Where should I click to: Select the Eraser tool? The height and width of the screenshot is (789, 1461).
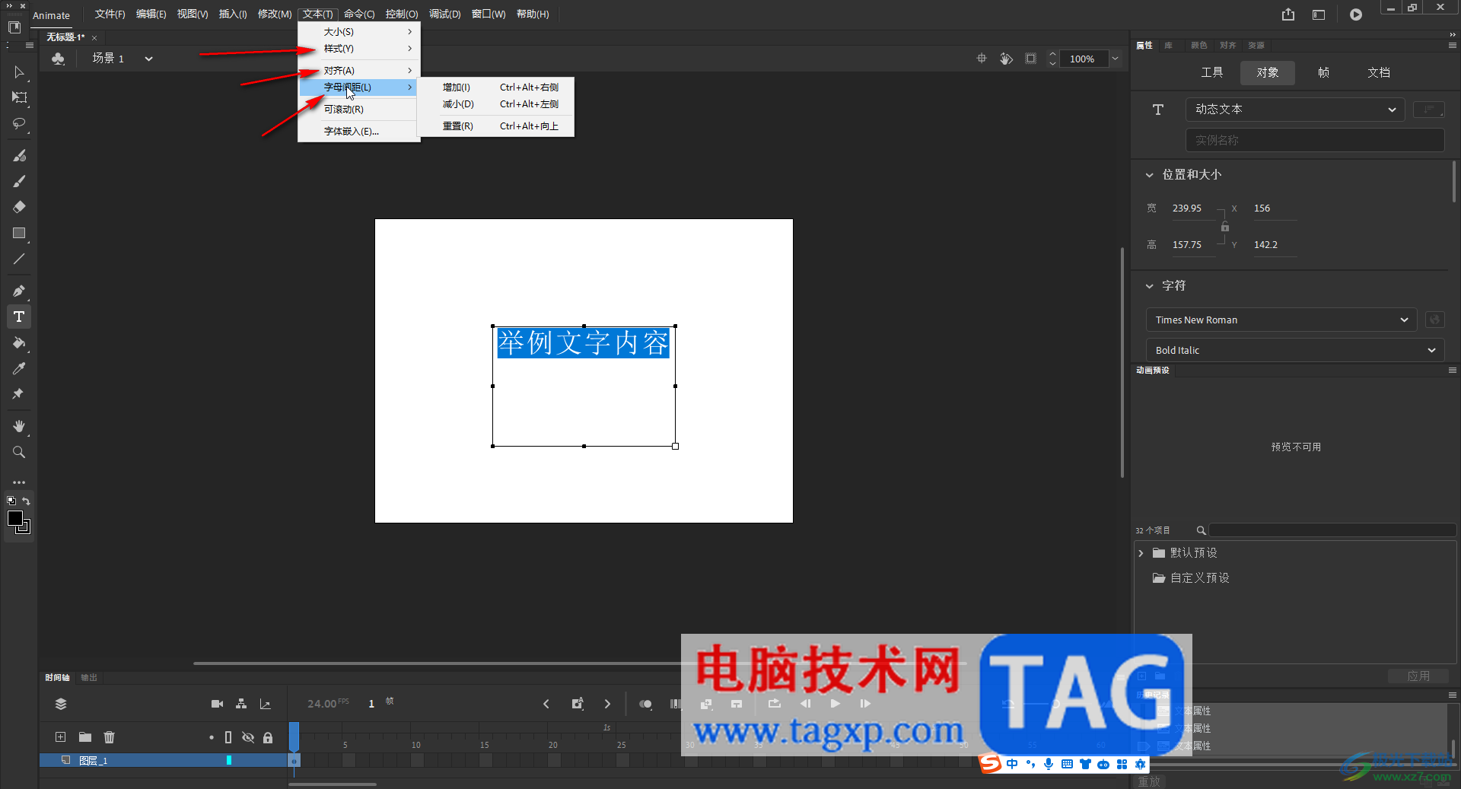[x=19, y=207]
